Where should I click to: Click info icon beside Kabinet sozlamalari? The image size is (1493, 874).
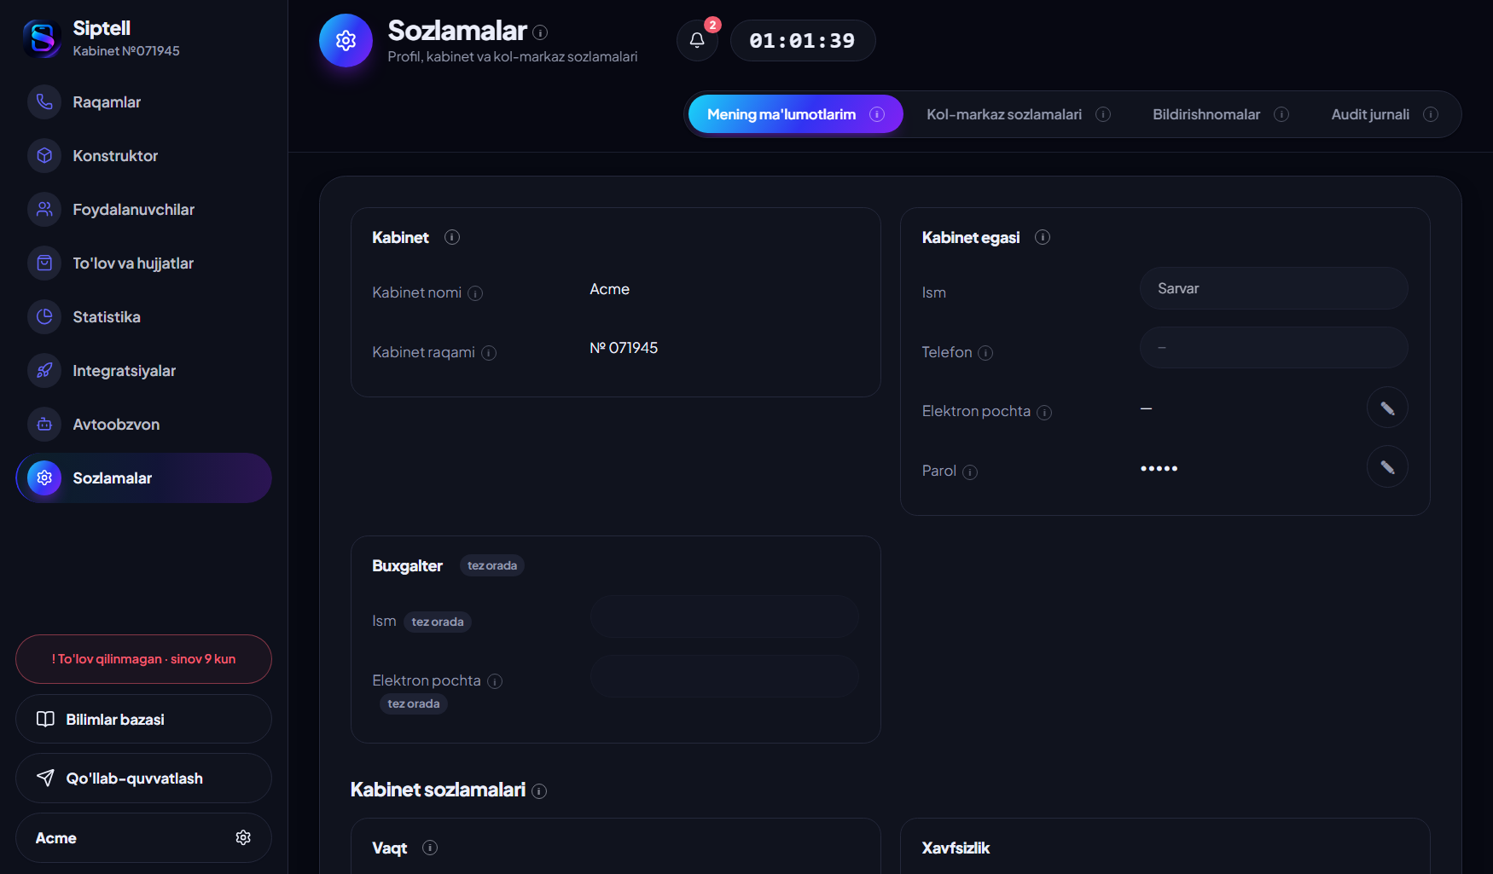click(x=539, y=791)
